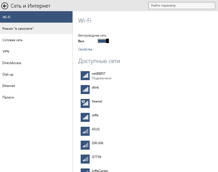Click the Ioffe network signal icon
This screenshot has width=218, height=172.
point(85,117)
